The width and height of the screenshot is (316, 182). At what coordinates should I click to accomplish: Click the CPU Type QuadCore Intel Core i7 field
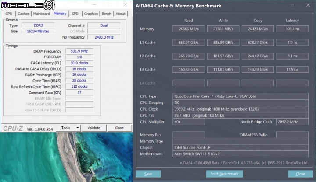[x=241, y=96]
